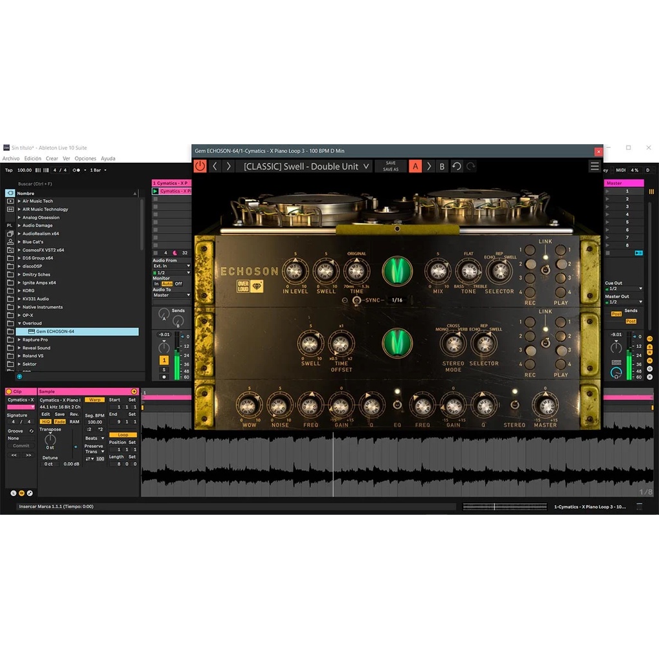Set Monitor to In

pyautogui.click(x=156, y=284)
